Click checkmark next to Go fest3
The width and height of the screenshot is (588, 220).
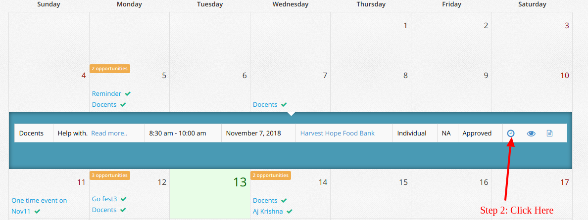click(124, 199)
